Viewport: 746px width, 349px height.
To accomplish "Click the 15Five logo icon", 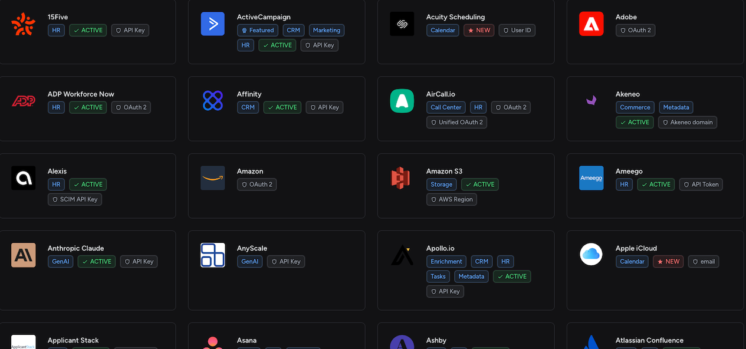I will pyautogui.click(x=24, y=24).
